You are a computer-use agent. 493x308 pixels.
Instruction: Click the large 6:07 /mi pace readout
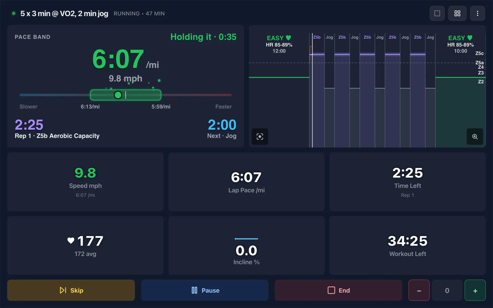coord(125,59)
